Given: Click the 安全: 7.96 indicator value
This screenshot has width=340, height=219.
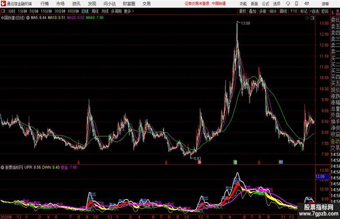Looking at the screenshot, I should click(x=69, y=167).
